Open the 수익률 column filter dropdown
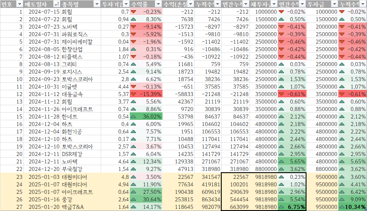367x211 pixels. 159,4
